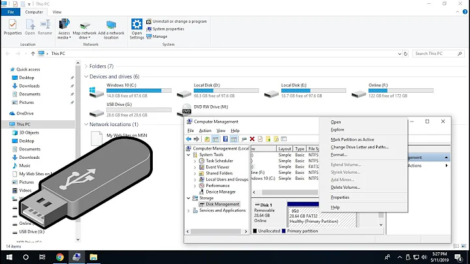Screen dimensions: 470x264
Task: Select Local Disk (D:) drive icon
Action: [x=184, y=93]
